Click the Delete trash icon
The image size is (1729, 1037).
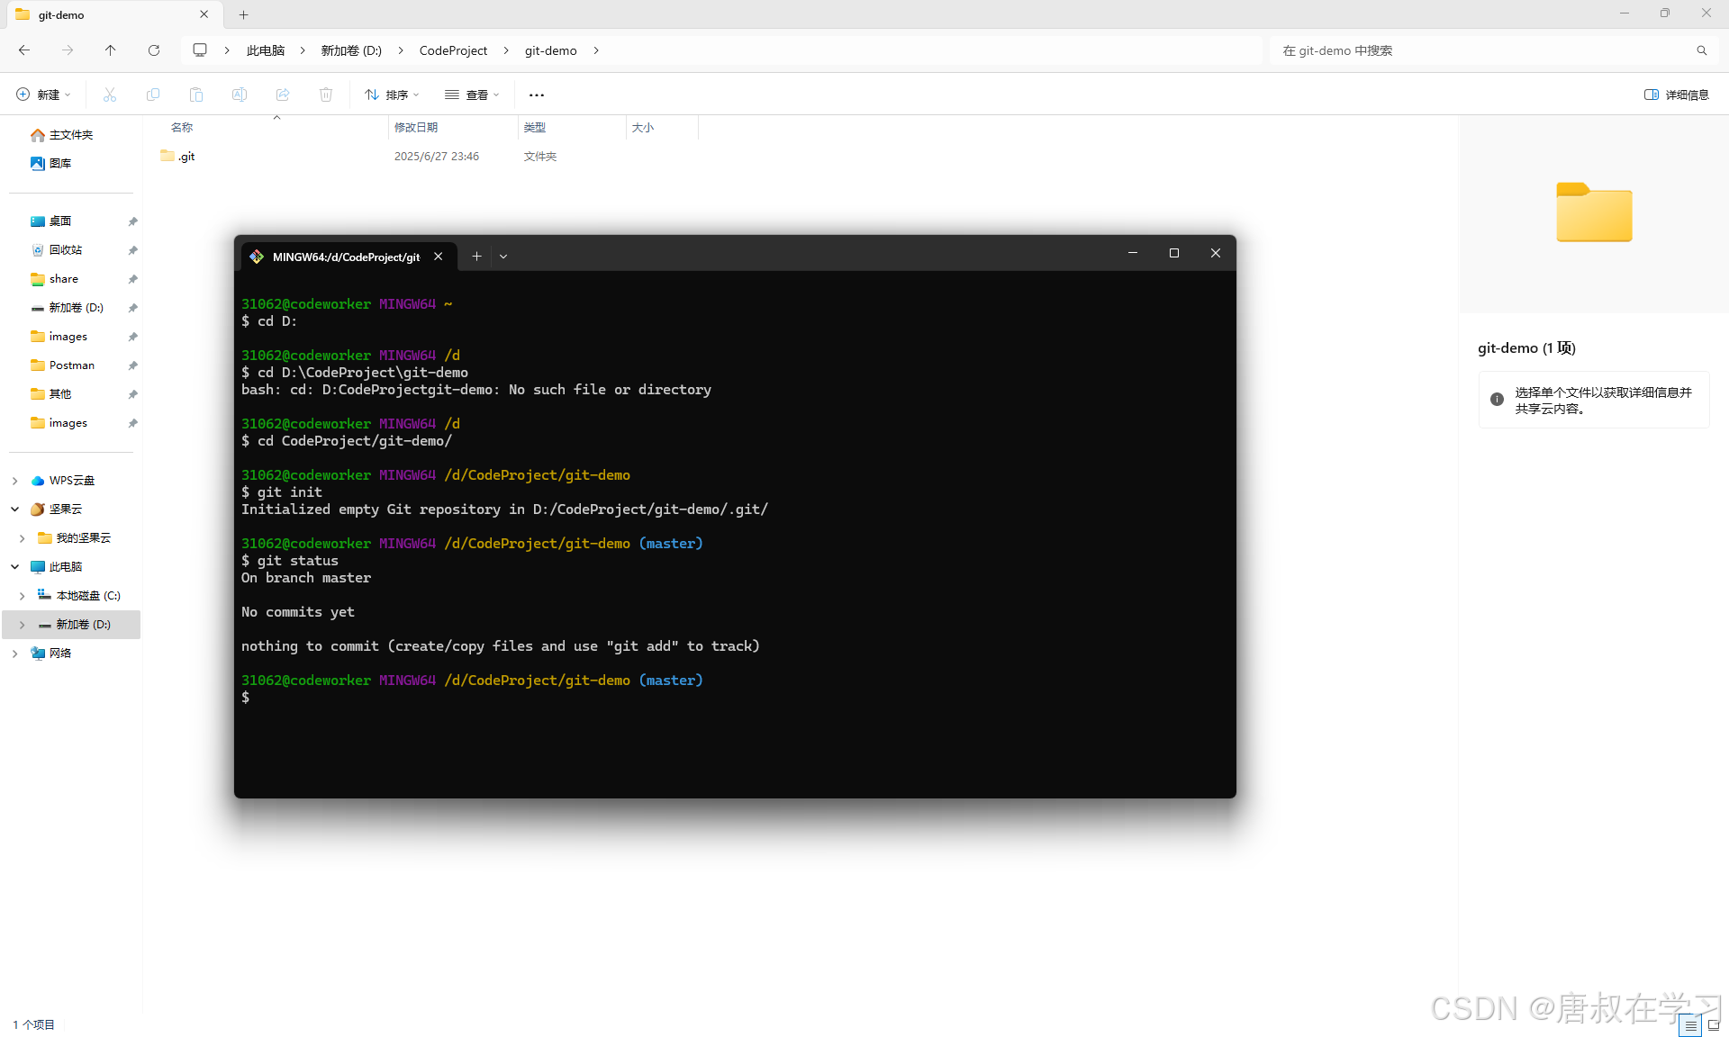[x=326, y=95]
